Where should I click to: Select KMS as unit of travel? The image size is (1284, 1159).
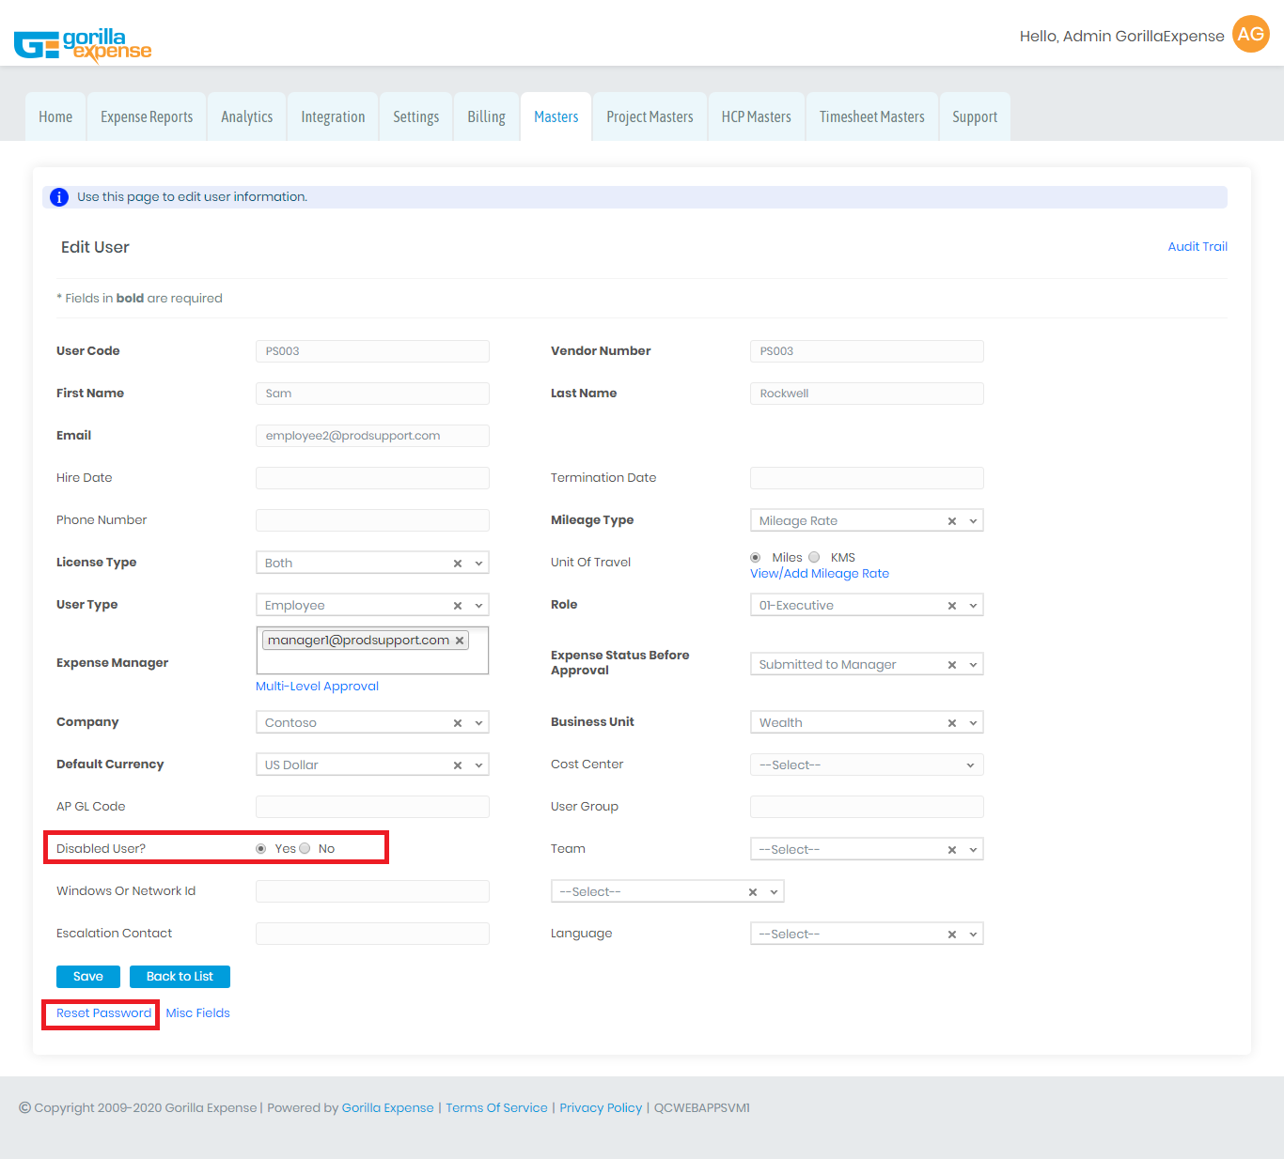pos(814,558)
